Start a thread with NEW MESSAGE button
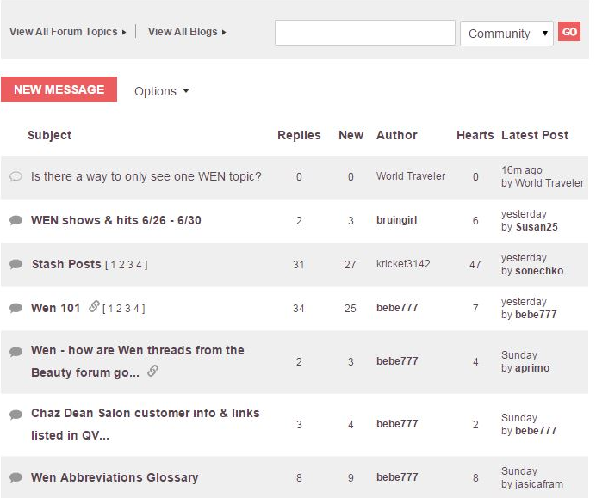596x498 pixels. pos(59,89)
